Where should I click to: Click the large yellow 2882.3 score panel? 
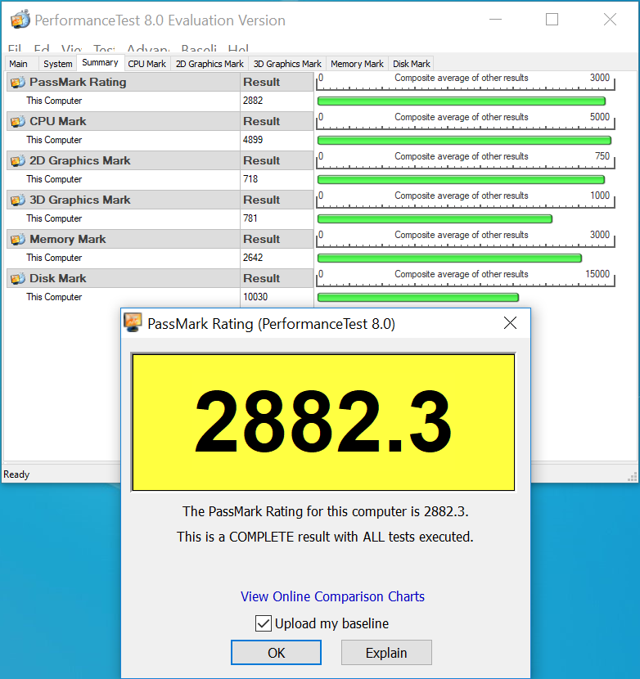coord(323,422)
